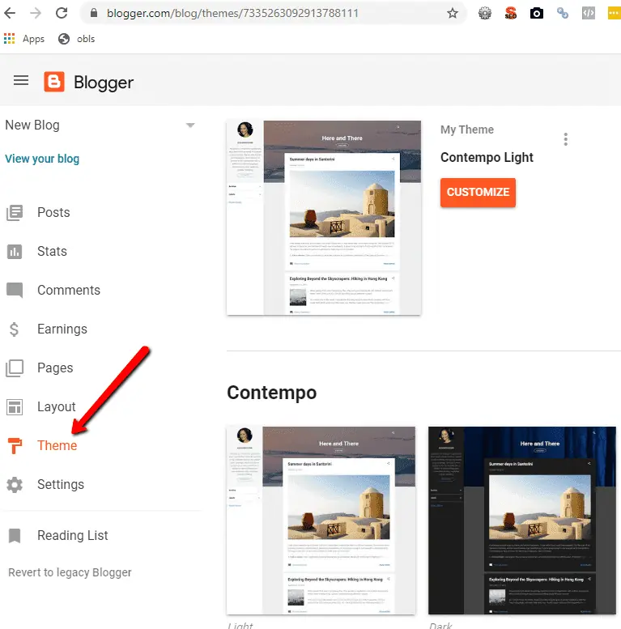
Task: Click the Apps bookmark label
Action: tap(33, 39)
